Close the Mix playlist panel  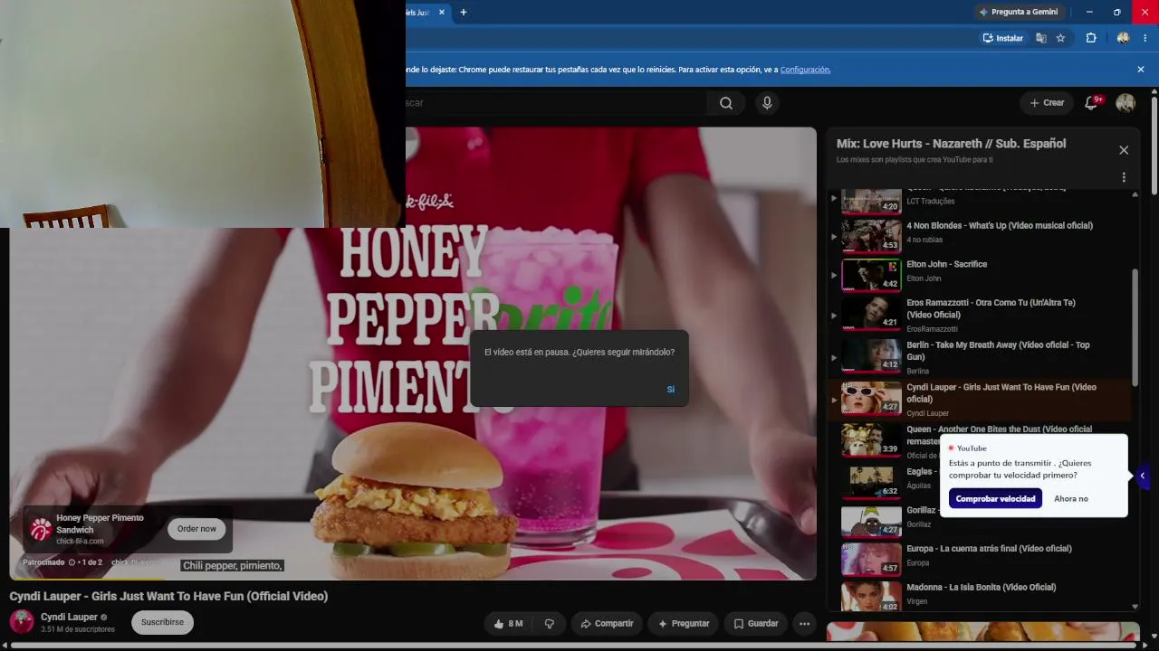pos(1124,150)
